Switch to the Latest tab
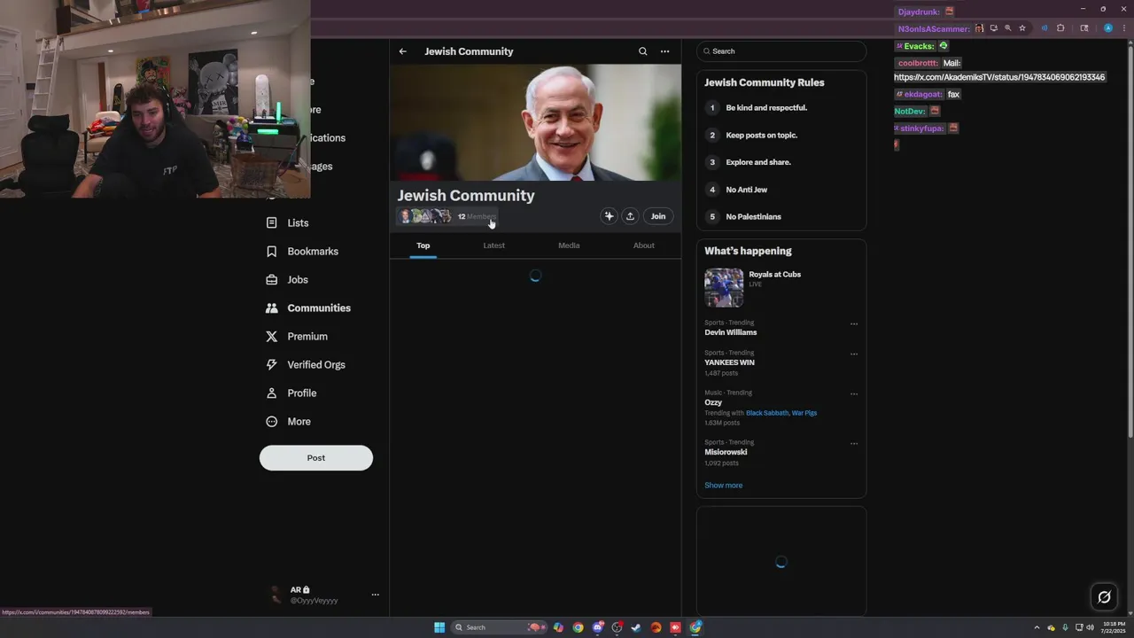This screenshot has height=638, width=1134. 494,245
